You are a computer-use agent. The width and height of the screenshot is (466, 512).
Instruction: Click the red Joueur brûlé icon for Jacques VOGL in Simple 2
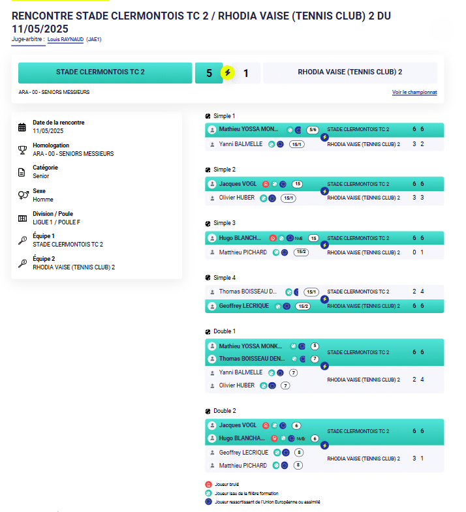[265, 184]
